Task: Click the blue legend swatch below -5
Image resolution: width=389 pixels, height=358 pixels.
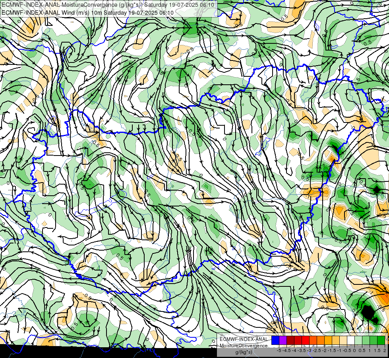Action: point(275,340)
